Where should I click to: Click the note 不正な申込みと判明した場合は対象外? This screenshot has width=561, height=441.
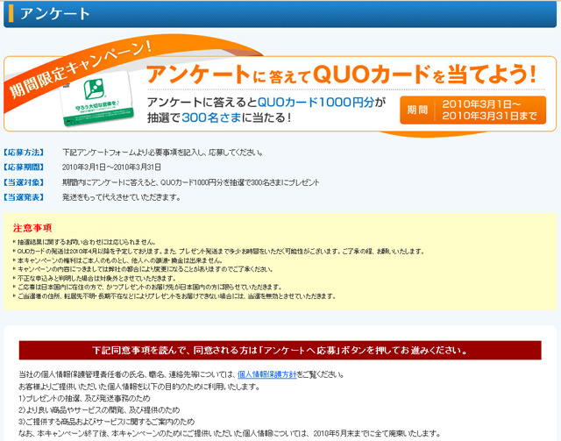[95, 278]
